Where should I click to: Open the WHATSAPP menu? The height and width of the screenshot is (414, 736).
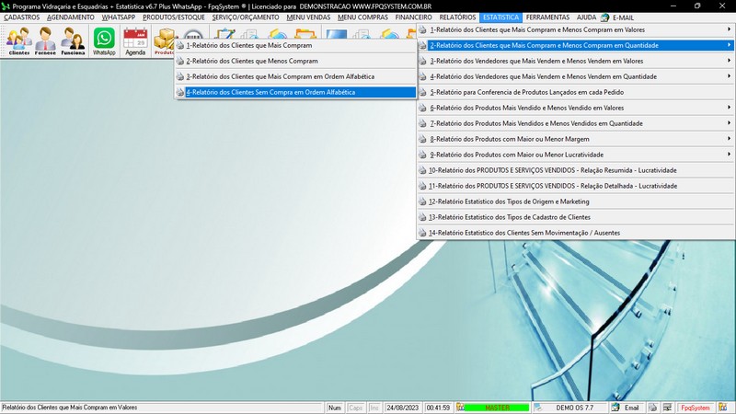click(x=119, y=17)
